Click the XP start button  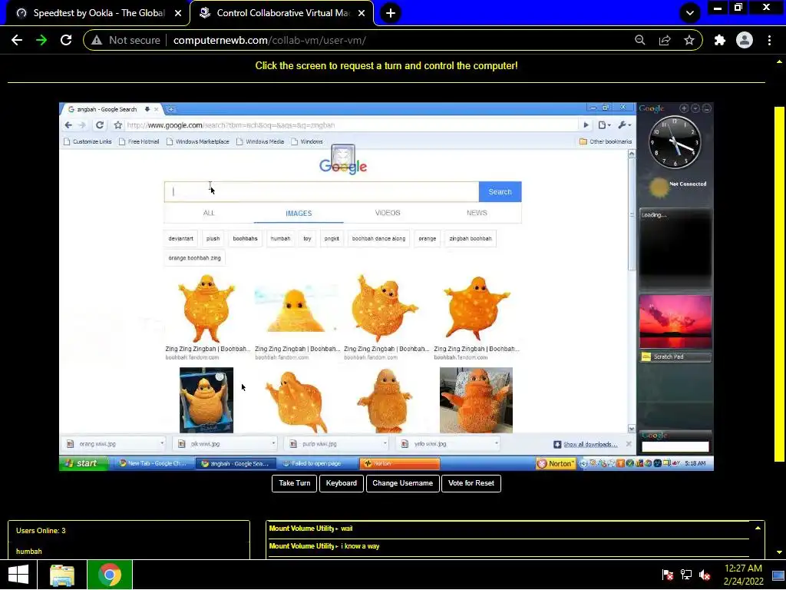pos(83,463)
